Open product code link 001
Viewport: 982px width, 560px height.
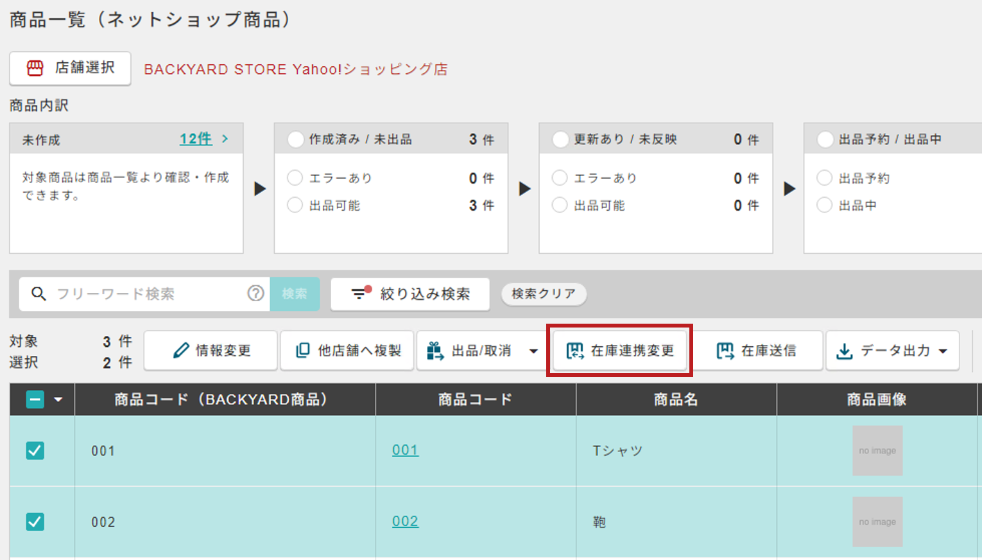pyautogui.click(x=405, y=450)
